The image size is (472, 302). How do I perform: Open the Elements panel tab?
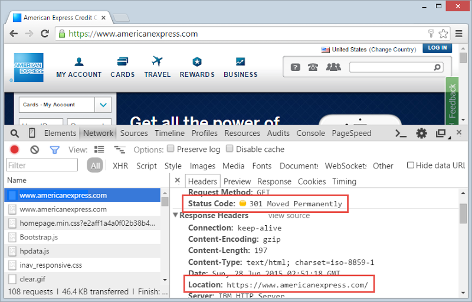coord(60,133)
